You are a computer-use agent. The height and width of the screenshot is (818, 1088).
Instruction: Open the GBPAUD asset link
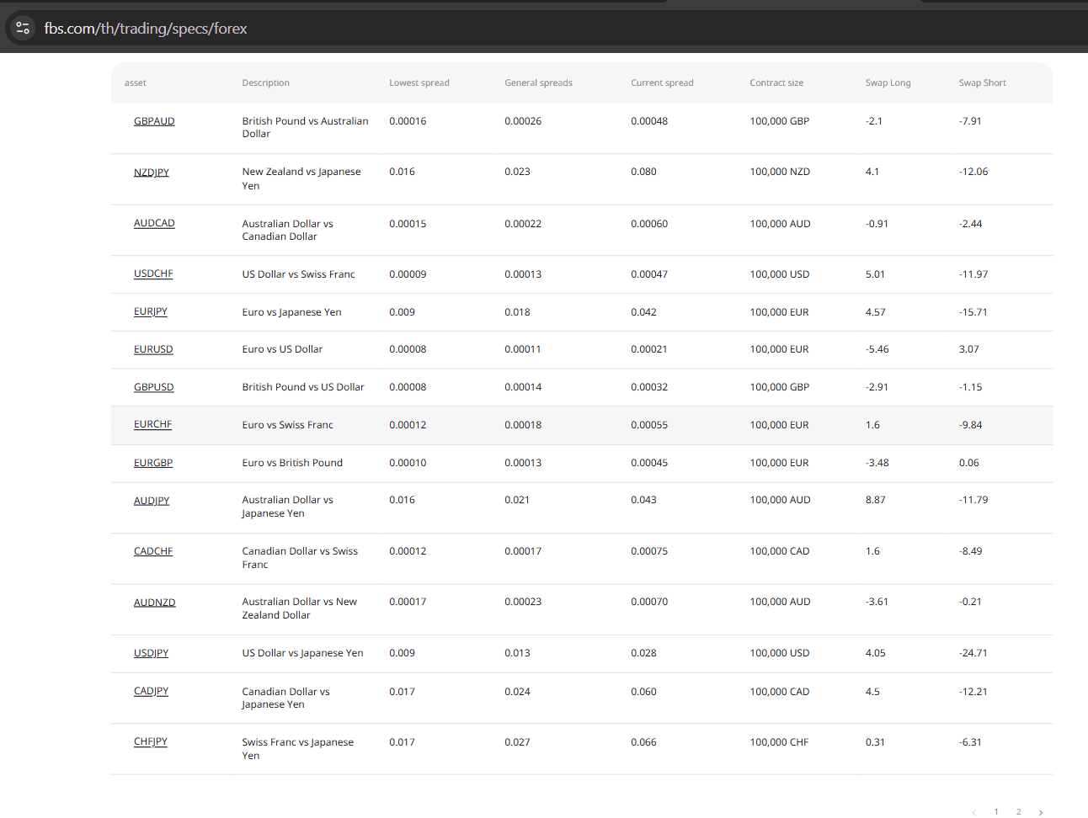click(x=154, y=121)
